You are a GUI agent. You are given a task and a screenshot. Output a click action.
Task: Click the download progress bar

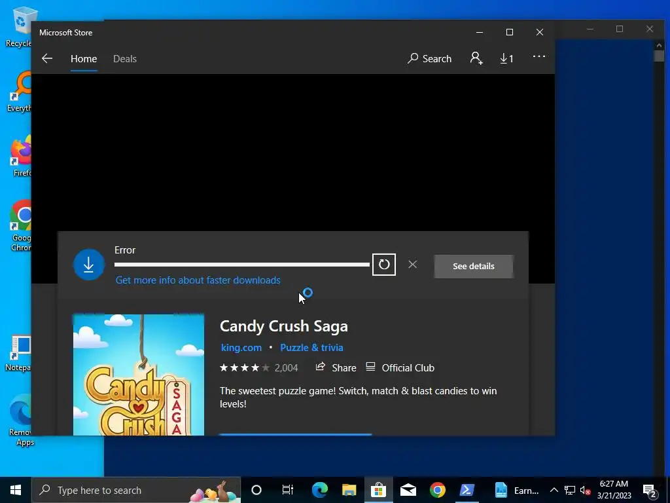click(242, 265)
